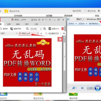Click the zoom out magnifier in PDF toolbar

pyautogui.click(x=27, y=29)
